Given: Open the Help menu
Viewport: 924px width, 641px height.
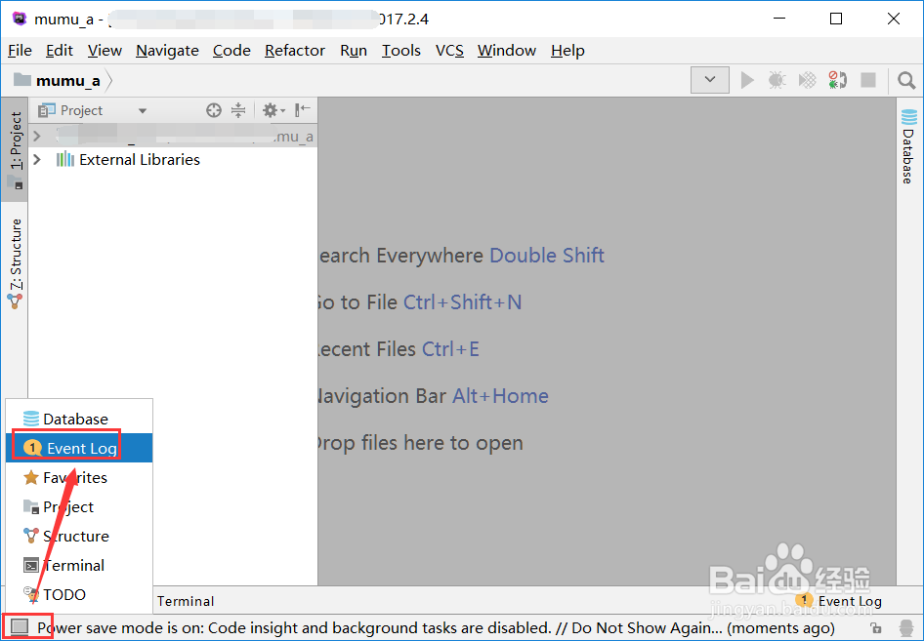Looking at the screenshot, I should (x=567, y=51).
